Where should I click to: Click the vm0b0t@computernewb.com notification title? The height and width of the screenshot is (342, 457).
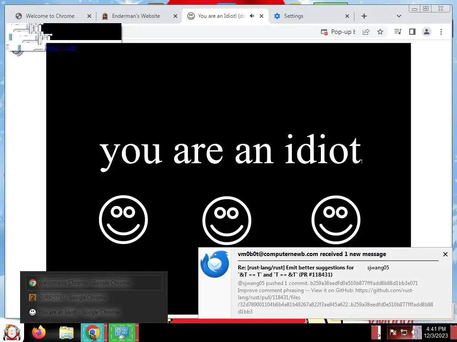312,254
